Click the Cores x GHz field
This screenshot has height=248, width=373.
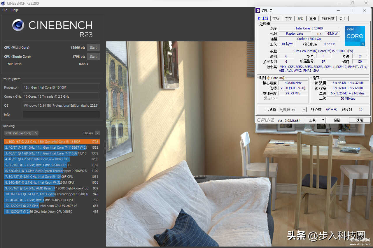point(61,96)
